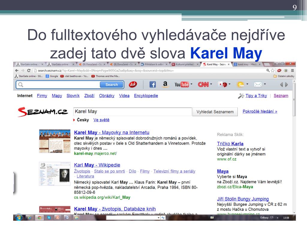Open the mail envelope toolbar icon
The width and height of the screenshot is (307, 230).
258,84
